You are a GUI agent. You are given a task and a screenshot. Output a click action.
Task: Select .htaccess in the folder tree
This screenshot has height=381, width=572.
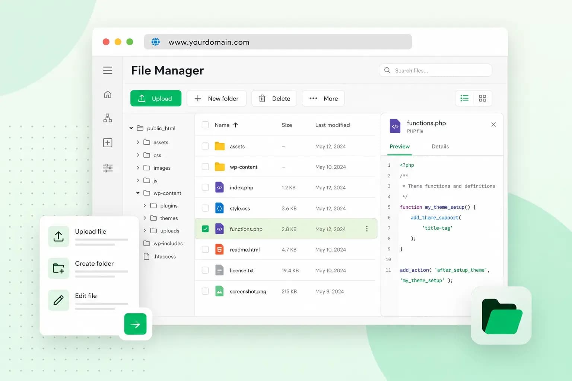(165, 256)
